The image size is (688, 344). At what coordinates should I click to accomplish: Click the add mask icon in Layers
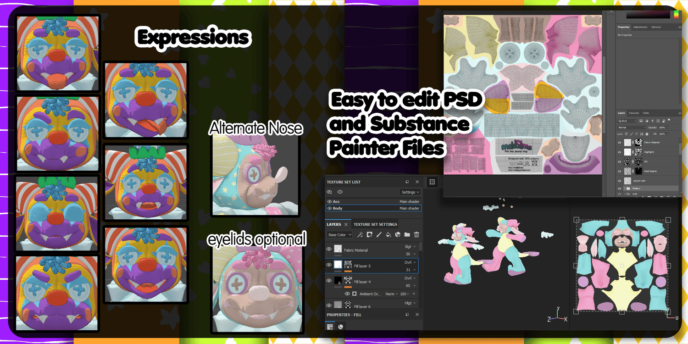coord(369,235)
